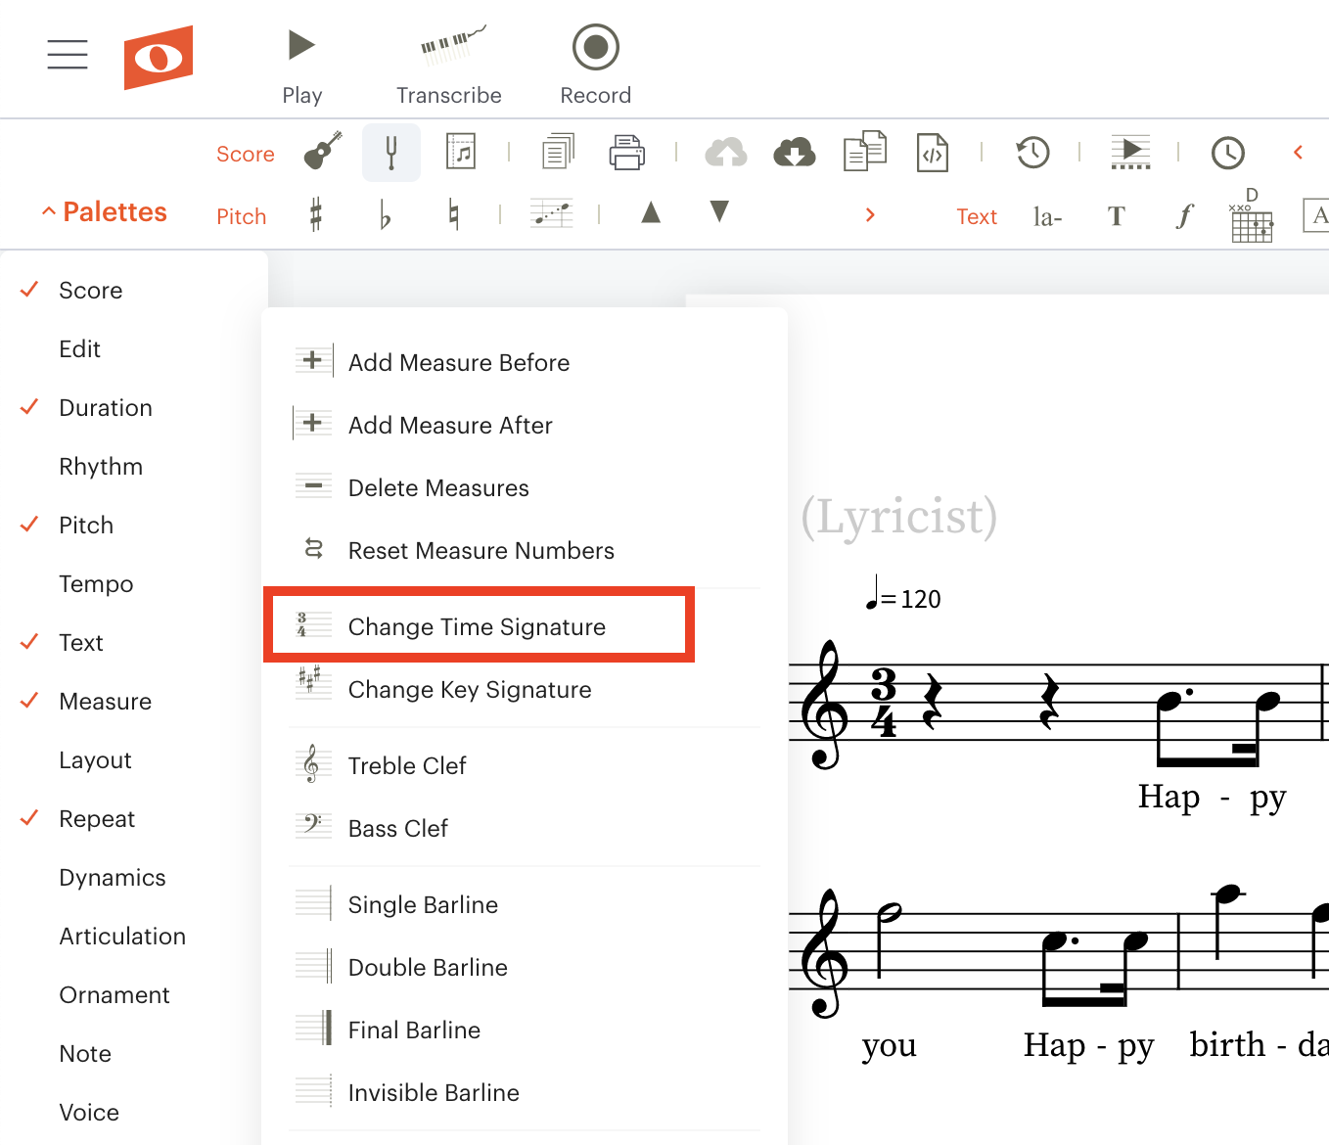Open the hamburger main menu
This screenshot has height=1145, width=1329.
[68, 55]
